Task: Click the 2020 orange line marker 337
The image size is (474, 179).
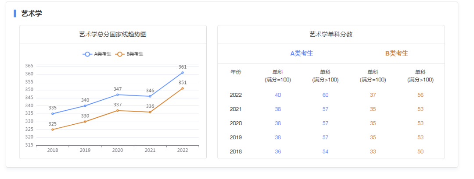Action: [118, 111]
